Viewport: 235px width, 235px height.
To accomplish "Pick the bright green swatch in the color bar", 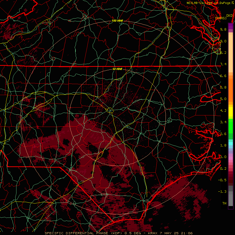I will (231, 126).
